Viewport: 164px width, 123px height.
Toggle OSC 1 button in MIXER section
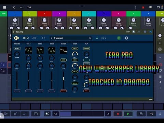coord(75,49)
